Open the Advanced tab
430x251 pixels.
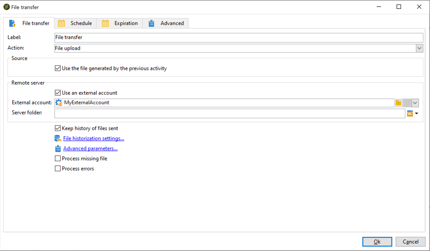tap(167, 23)
